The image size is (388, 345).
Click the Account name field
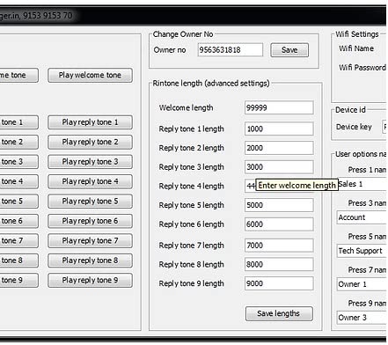pyautogui.click(x=362, y=217)
